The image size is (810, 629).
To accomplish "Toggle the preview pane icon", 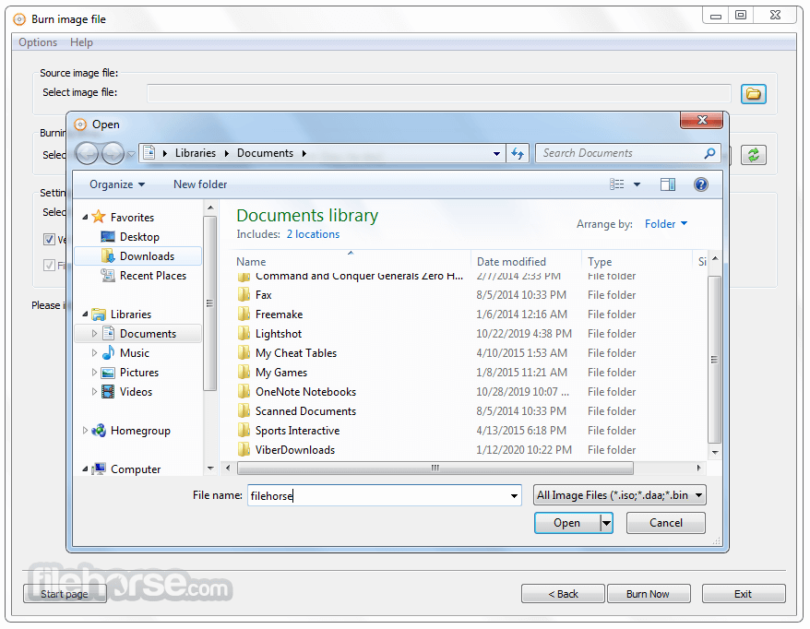I will click(667, 184).
